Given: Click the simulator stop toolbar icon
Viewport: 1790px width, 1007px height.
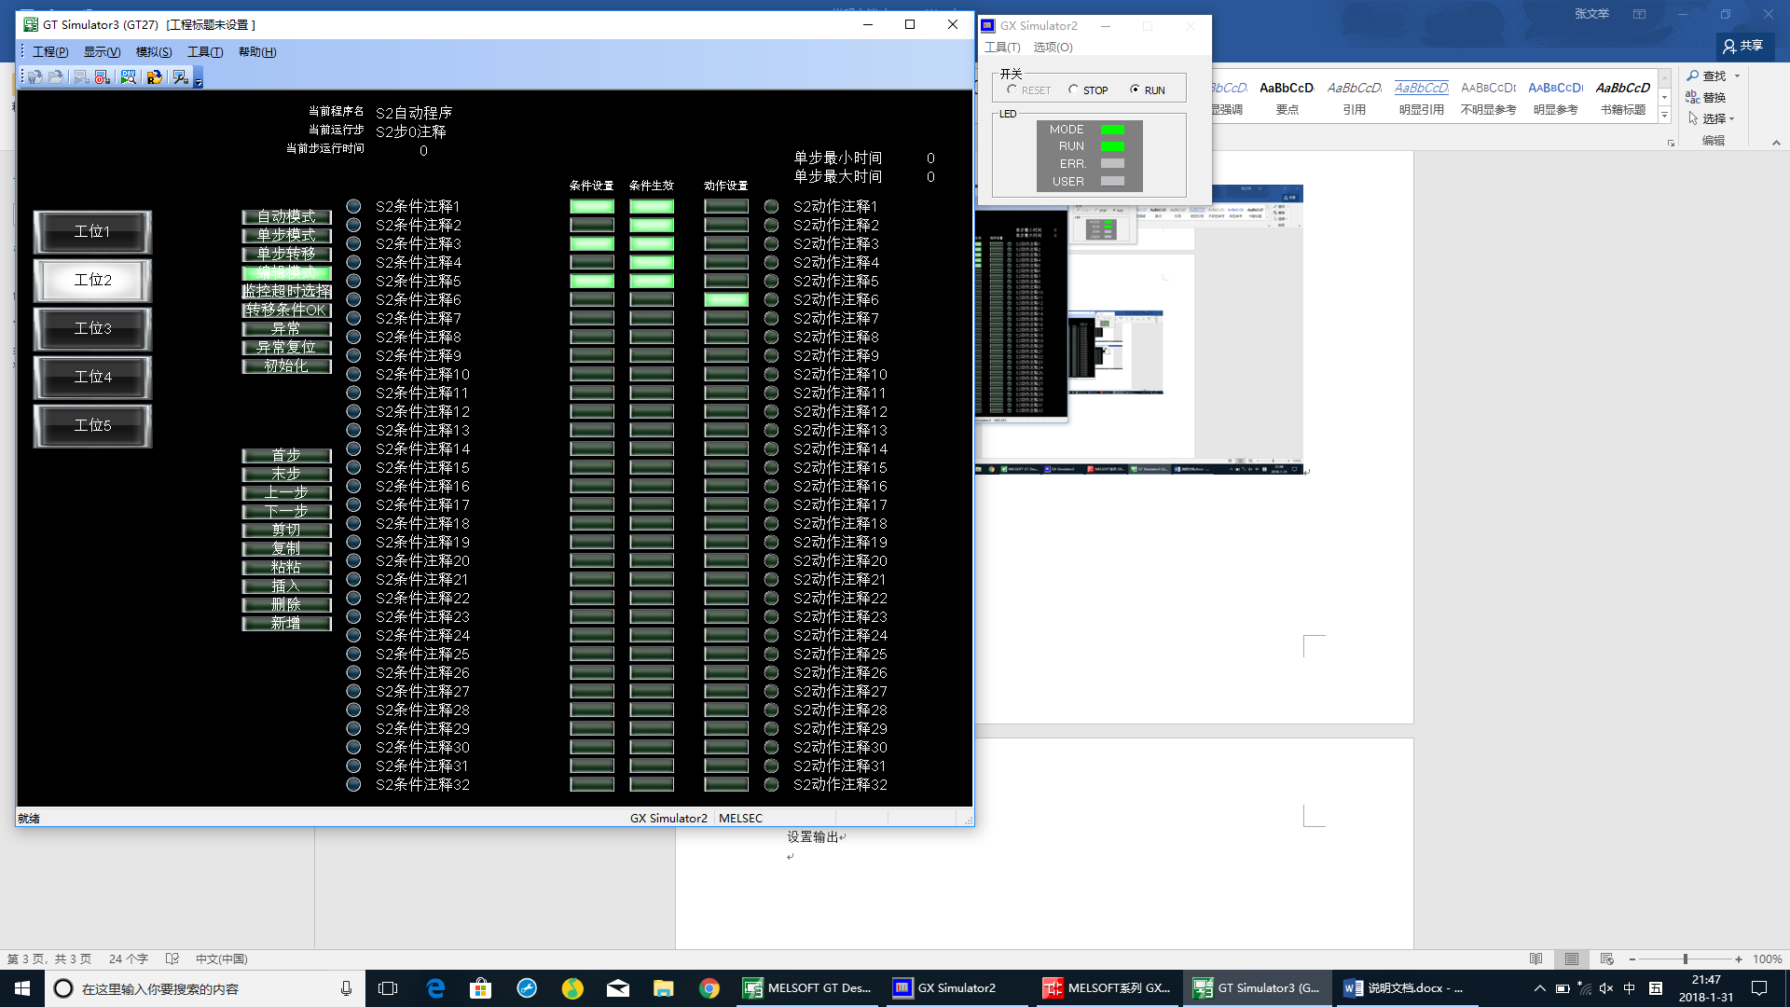Looking at the screenshot, I should [103, 77].
